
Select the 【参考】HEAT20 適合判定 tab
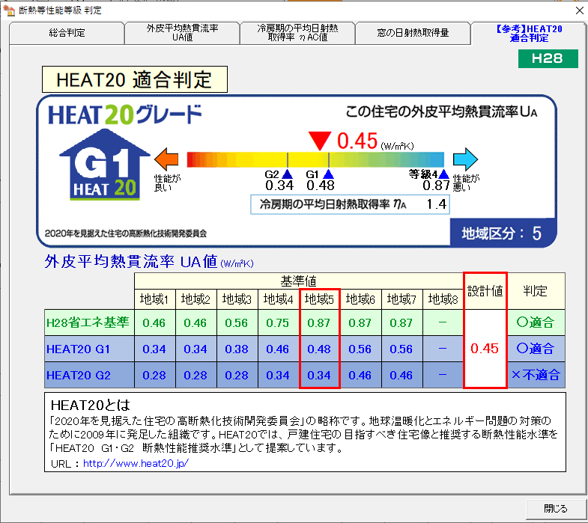tap(529, 33)
